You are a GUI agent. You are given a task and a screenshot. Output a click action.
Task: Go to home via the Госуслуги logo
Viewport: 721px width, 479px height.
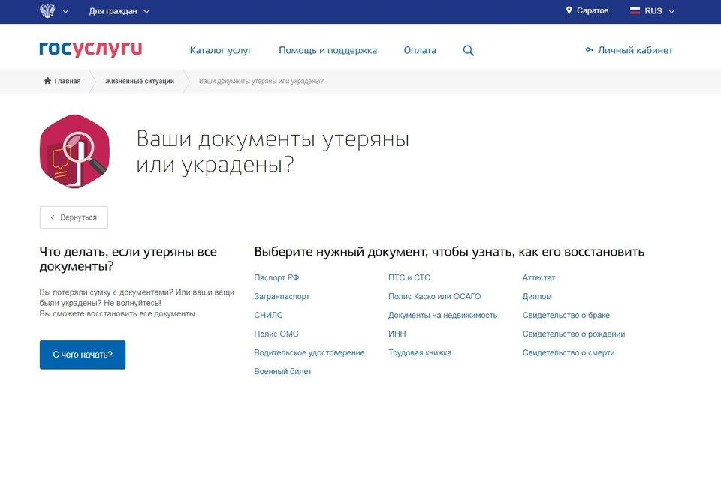tap(91, 49)
